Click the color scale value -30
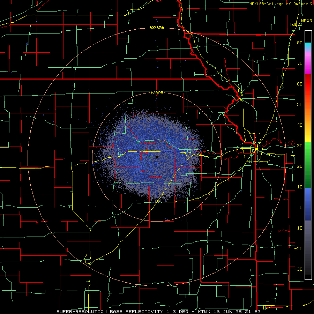The image size is (314, 314). pos(298,269)
